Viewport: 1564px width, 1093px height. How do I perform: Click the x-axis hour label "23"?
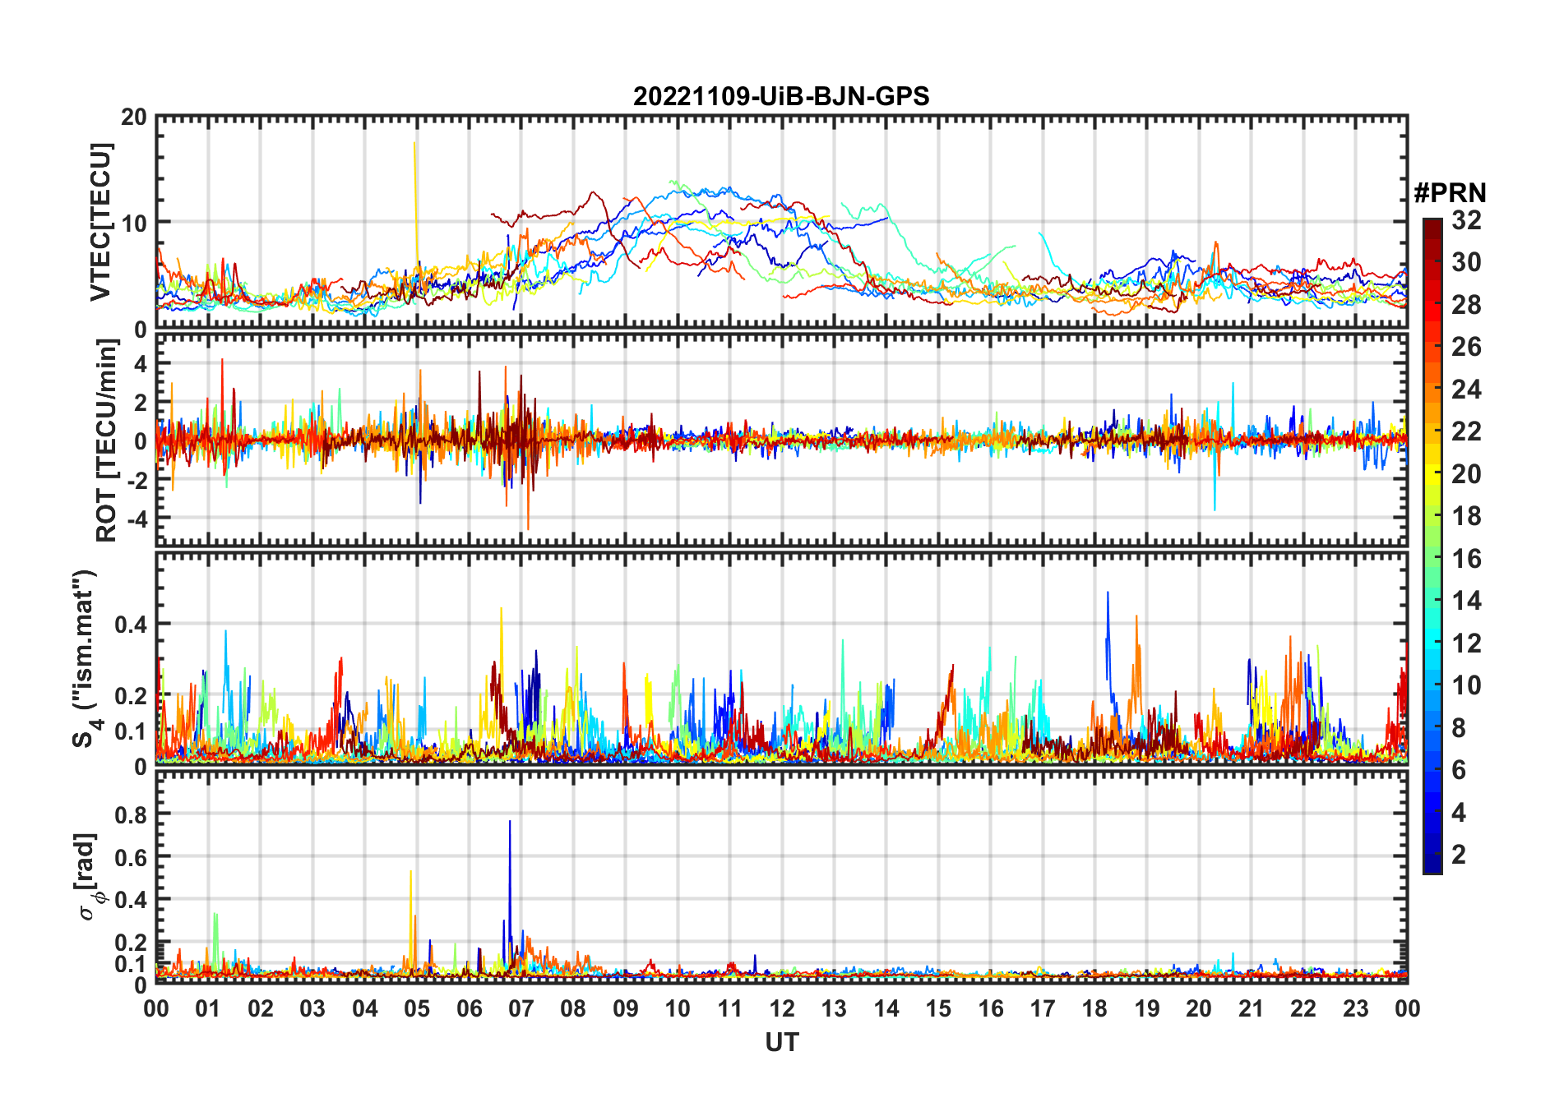[1355, 1008]
